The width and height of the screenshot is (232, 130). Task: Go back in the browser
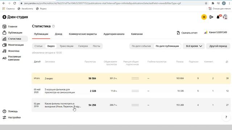click(4, 3)
